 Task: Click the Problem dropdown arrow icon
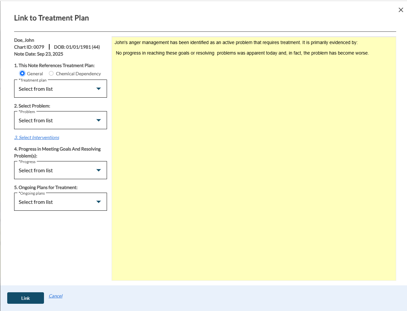[x=98, y=120]
